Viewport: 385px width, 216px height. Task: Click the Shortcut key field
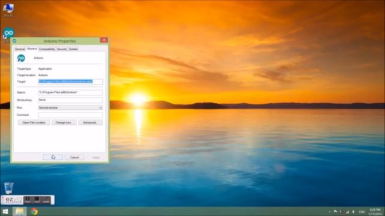tap(70, 100)
